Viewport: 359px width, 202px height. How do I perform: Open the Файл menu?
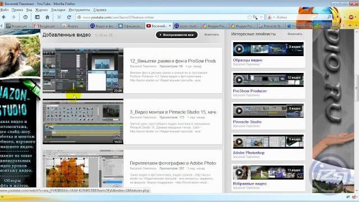click(x=4, y=10)
